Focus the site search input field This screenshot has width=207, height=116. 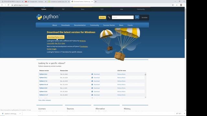pyautogui.click(x=123, y=17)
